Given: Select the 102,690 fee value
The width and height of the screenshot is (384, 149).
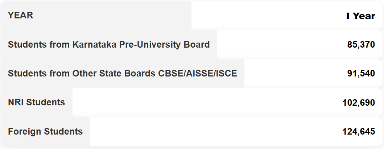Looking at the screenshot, I should [x=359, y=103].
